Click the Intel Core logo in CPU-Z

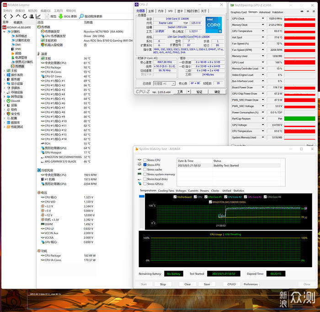[213, 25]
